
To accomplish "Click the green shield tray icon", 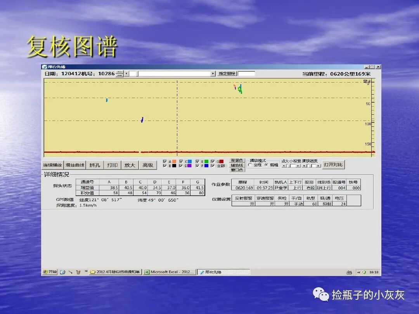I will click(364, 272).
